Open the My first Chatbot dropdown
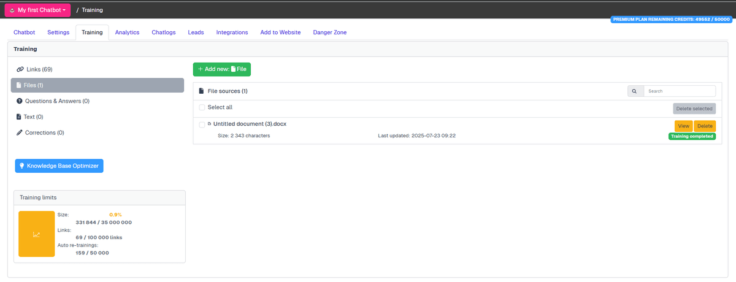Screen dimensions: 736x282 [x=37, y=10]
